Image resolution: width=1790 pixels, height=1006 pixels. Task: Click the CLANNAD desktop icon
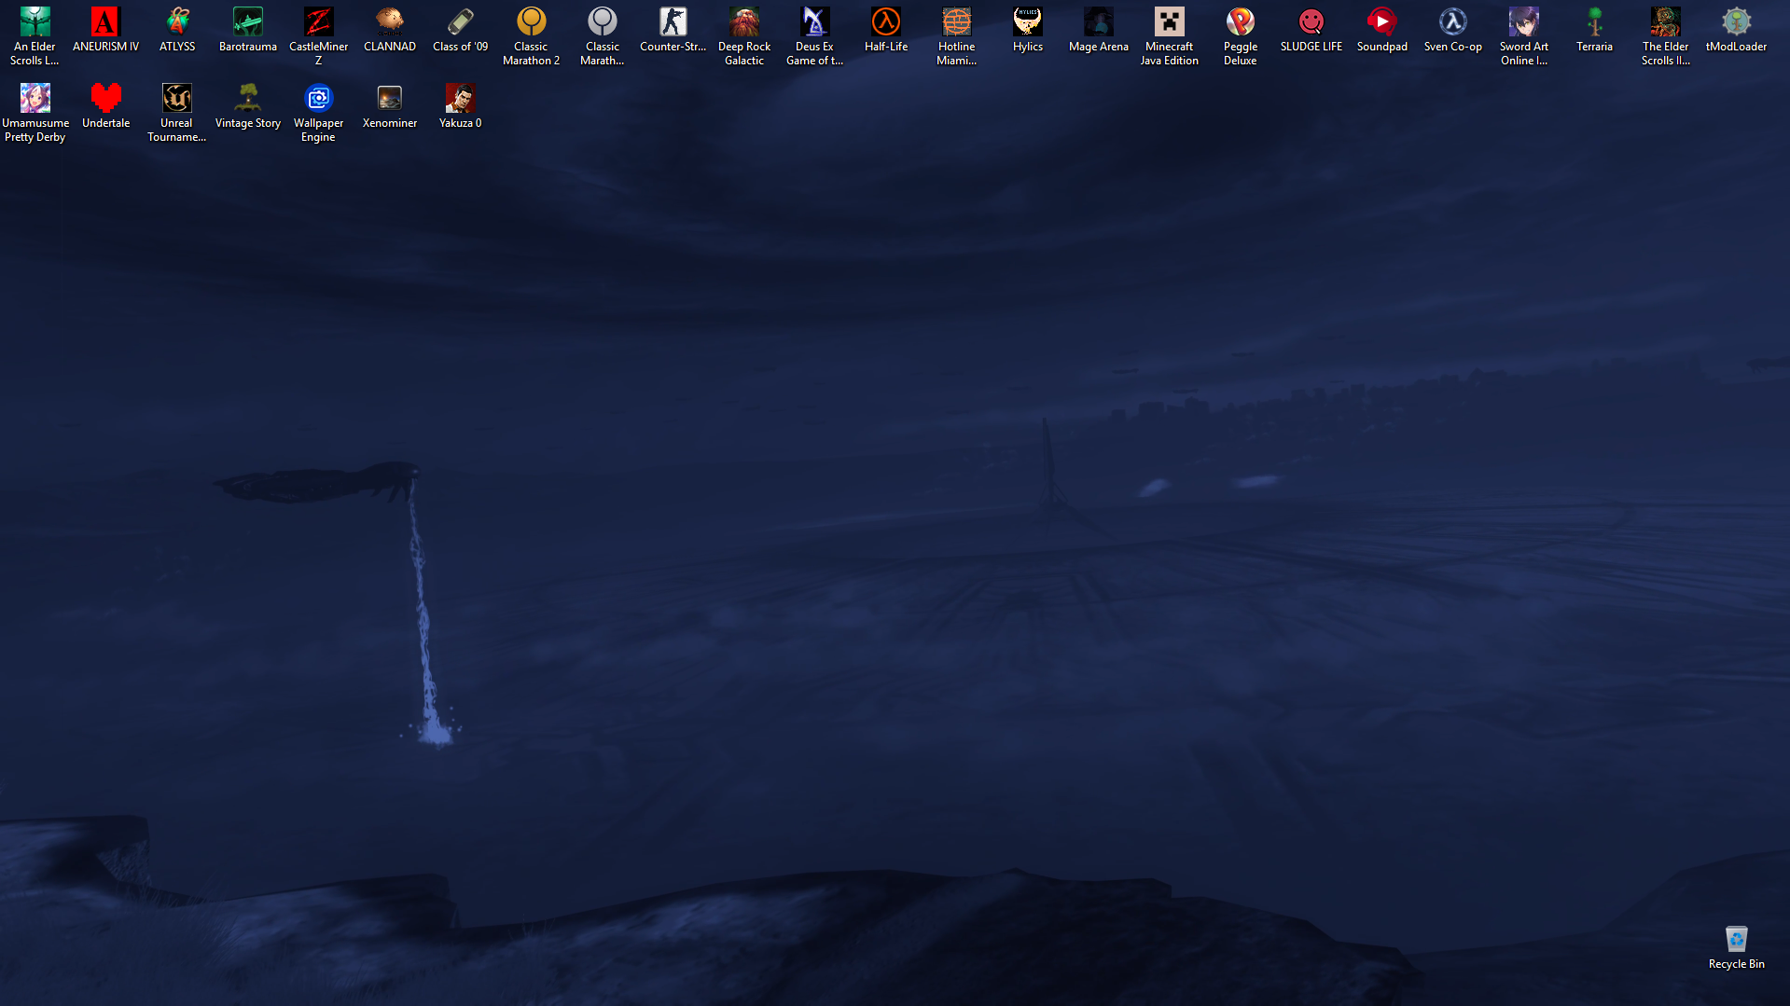coord(390,30)
